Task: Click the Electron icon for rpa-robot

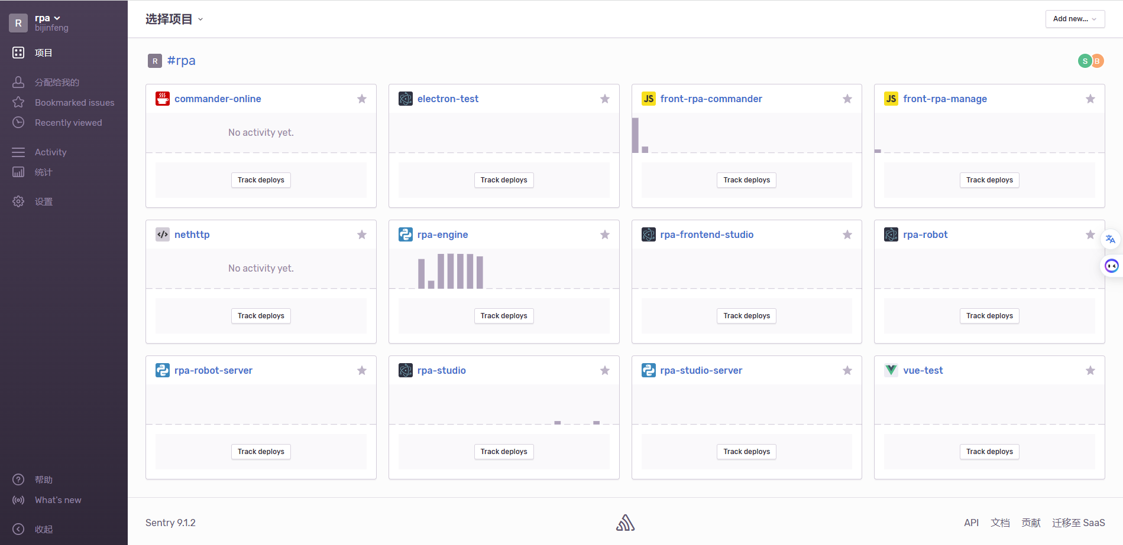Action: coord(891,234)
